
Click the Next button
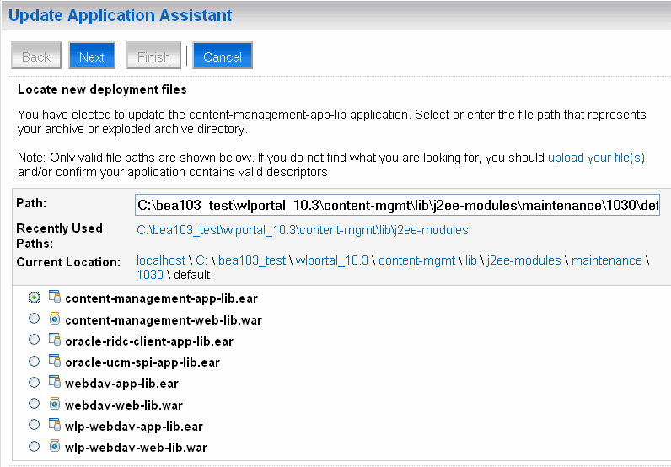[x=92, y=56]
